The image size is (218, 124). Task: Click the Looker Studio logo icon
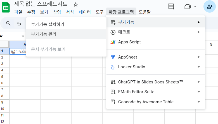(x=113, y=67)
